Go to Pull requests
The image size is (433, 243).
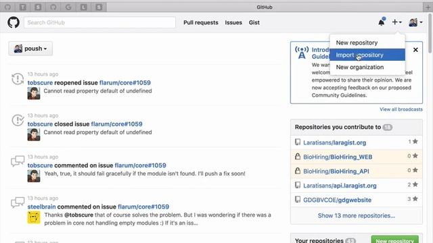[x=201, y=22]
